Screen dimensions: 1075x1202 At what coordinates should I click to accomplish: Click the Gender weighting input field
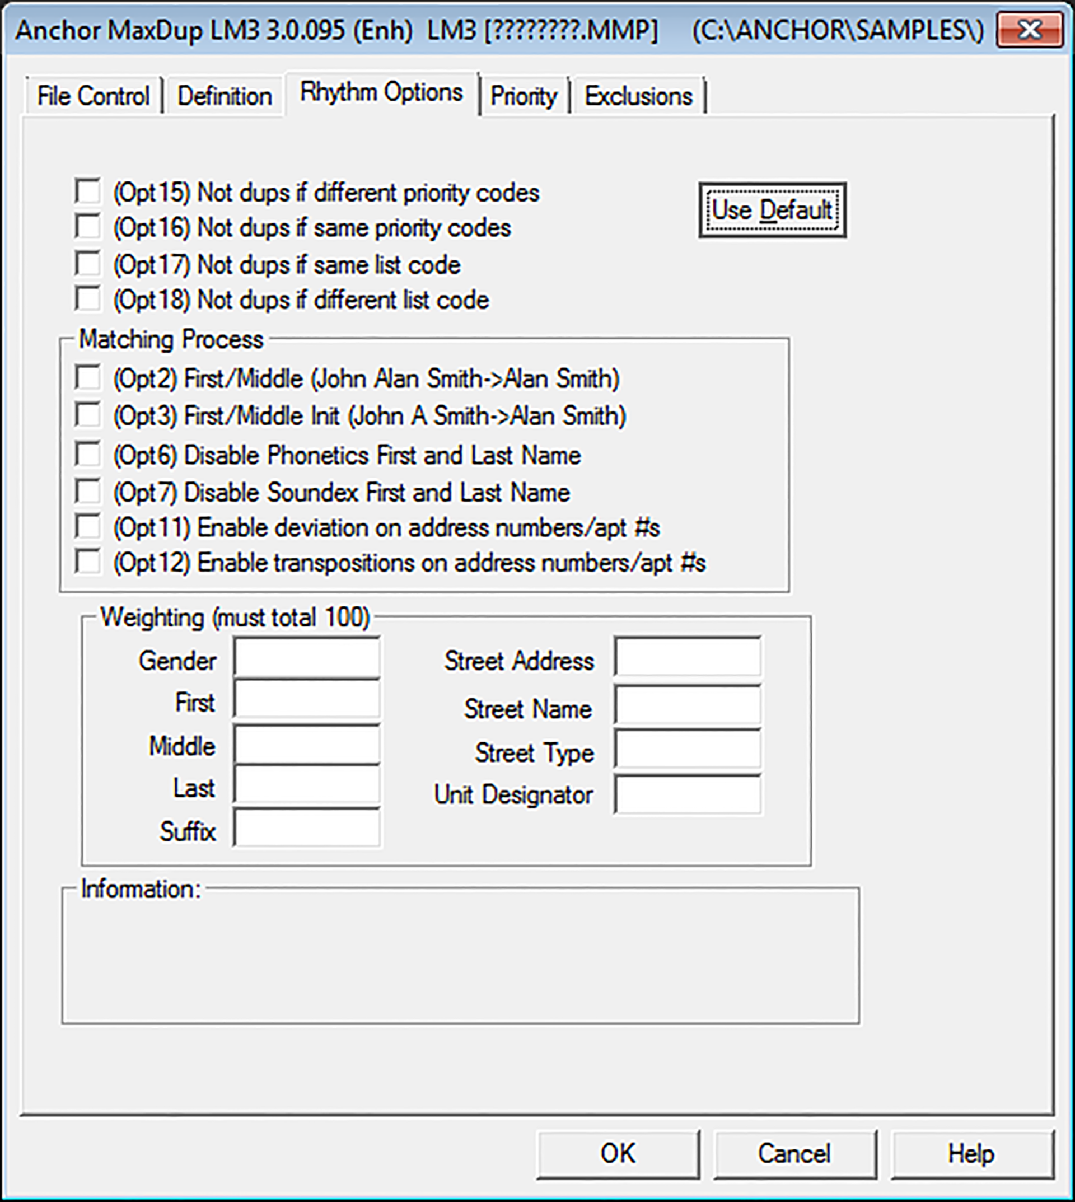coord(307,657)
